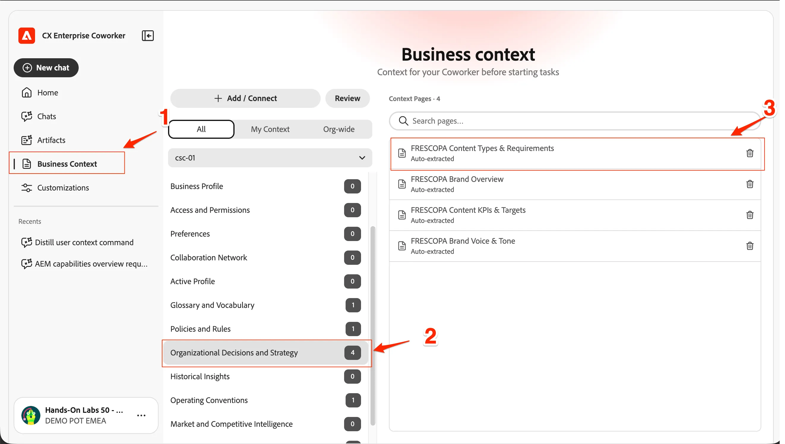Image resolution: width=785 pixels, height=444 pixels.
Task: Select Organizational Decisions and Strategy category
Action: [265, 352]
